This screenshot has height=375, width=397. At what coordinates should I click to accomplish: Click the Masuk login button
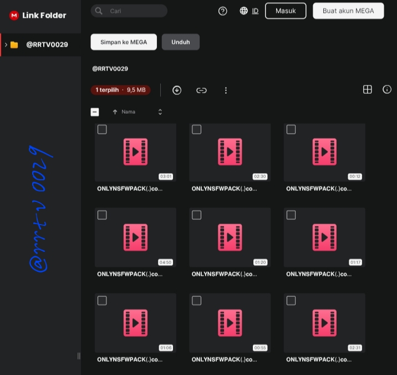tap(286, 11)
